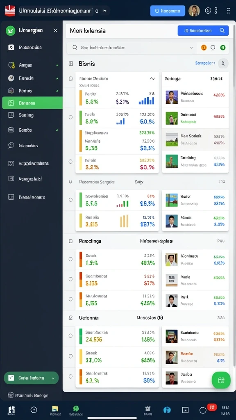
Task: Open the Bsnite sidebar item
Action: click(32, 130)
